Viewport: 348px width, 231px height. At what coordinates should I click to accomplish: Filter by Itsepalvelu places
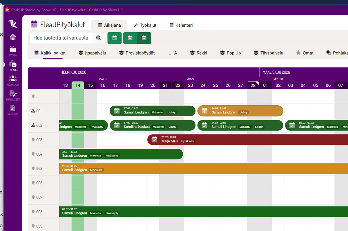pyautogui.click(x=92, y=53)
